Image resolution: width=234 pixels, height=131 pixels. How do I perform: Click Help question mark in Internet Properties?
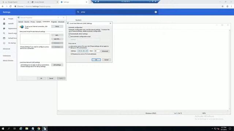click(58, 17)
